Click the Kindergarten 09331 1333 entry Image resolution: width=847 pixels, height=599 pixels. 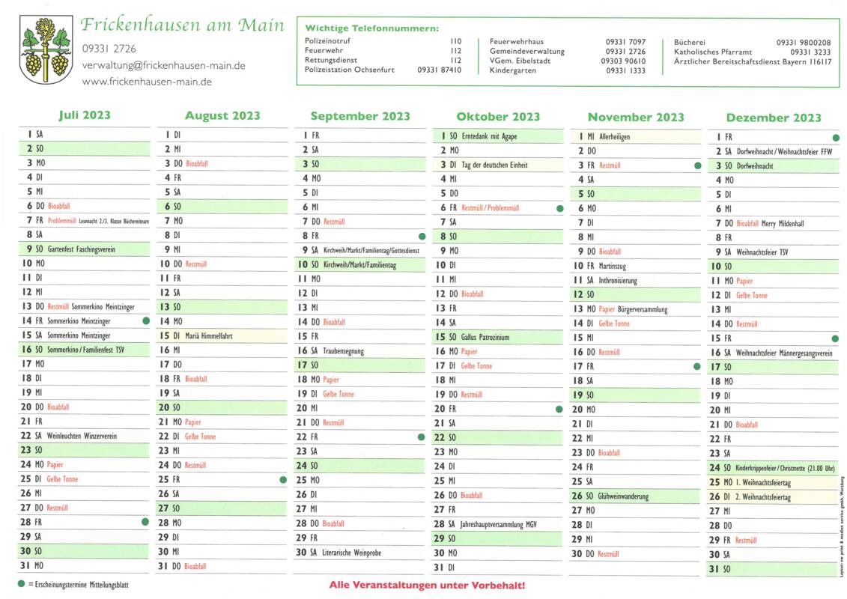click(x=568, y=70)
